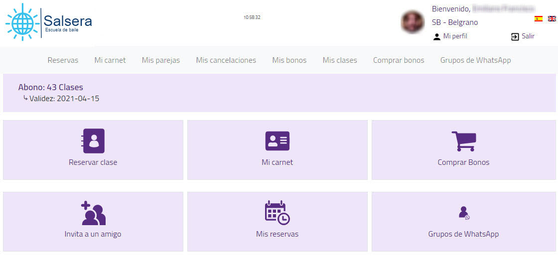This screenshot has height=263, width=558.
Task: Click the Salir logout text link
Action: (x=528, y=36)
